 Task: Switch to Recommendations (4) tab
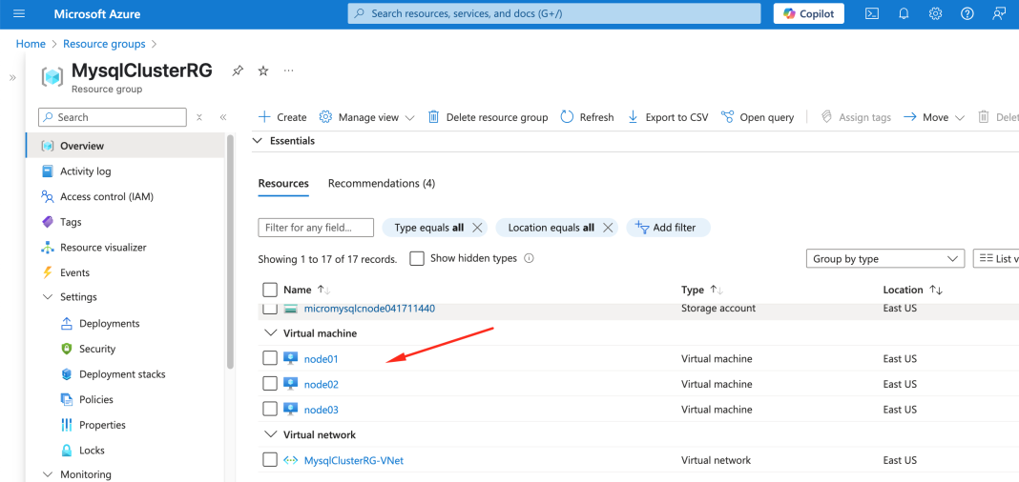point(381,183)
